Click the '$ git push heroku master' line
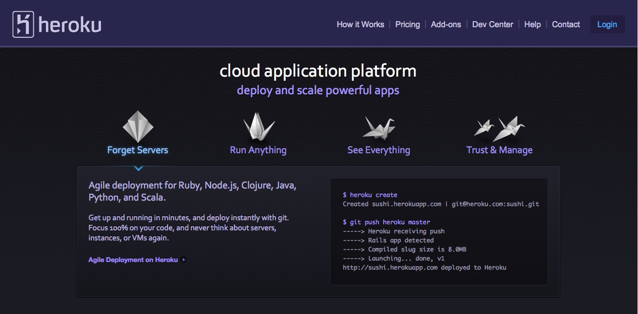The image size is (638, 314). pos(387,222)
